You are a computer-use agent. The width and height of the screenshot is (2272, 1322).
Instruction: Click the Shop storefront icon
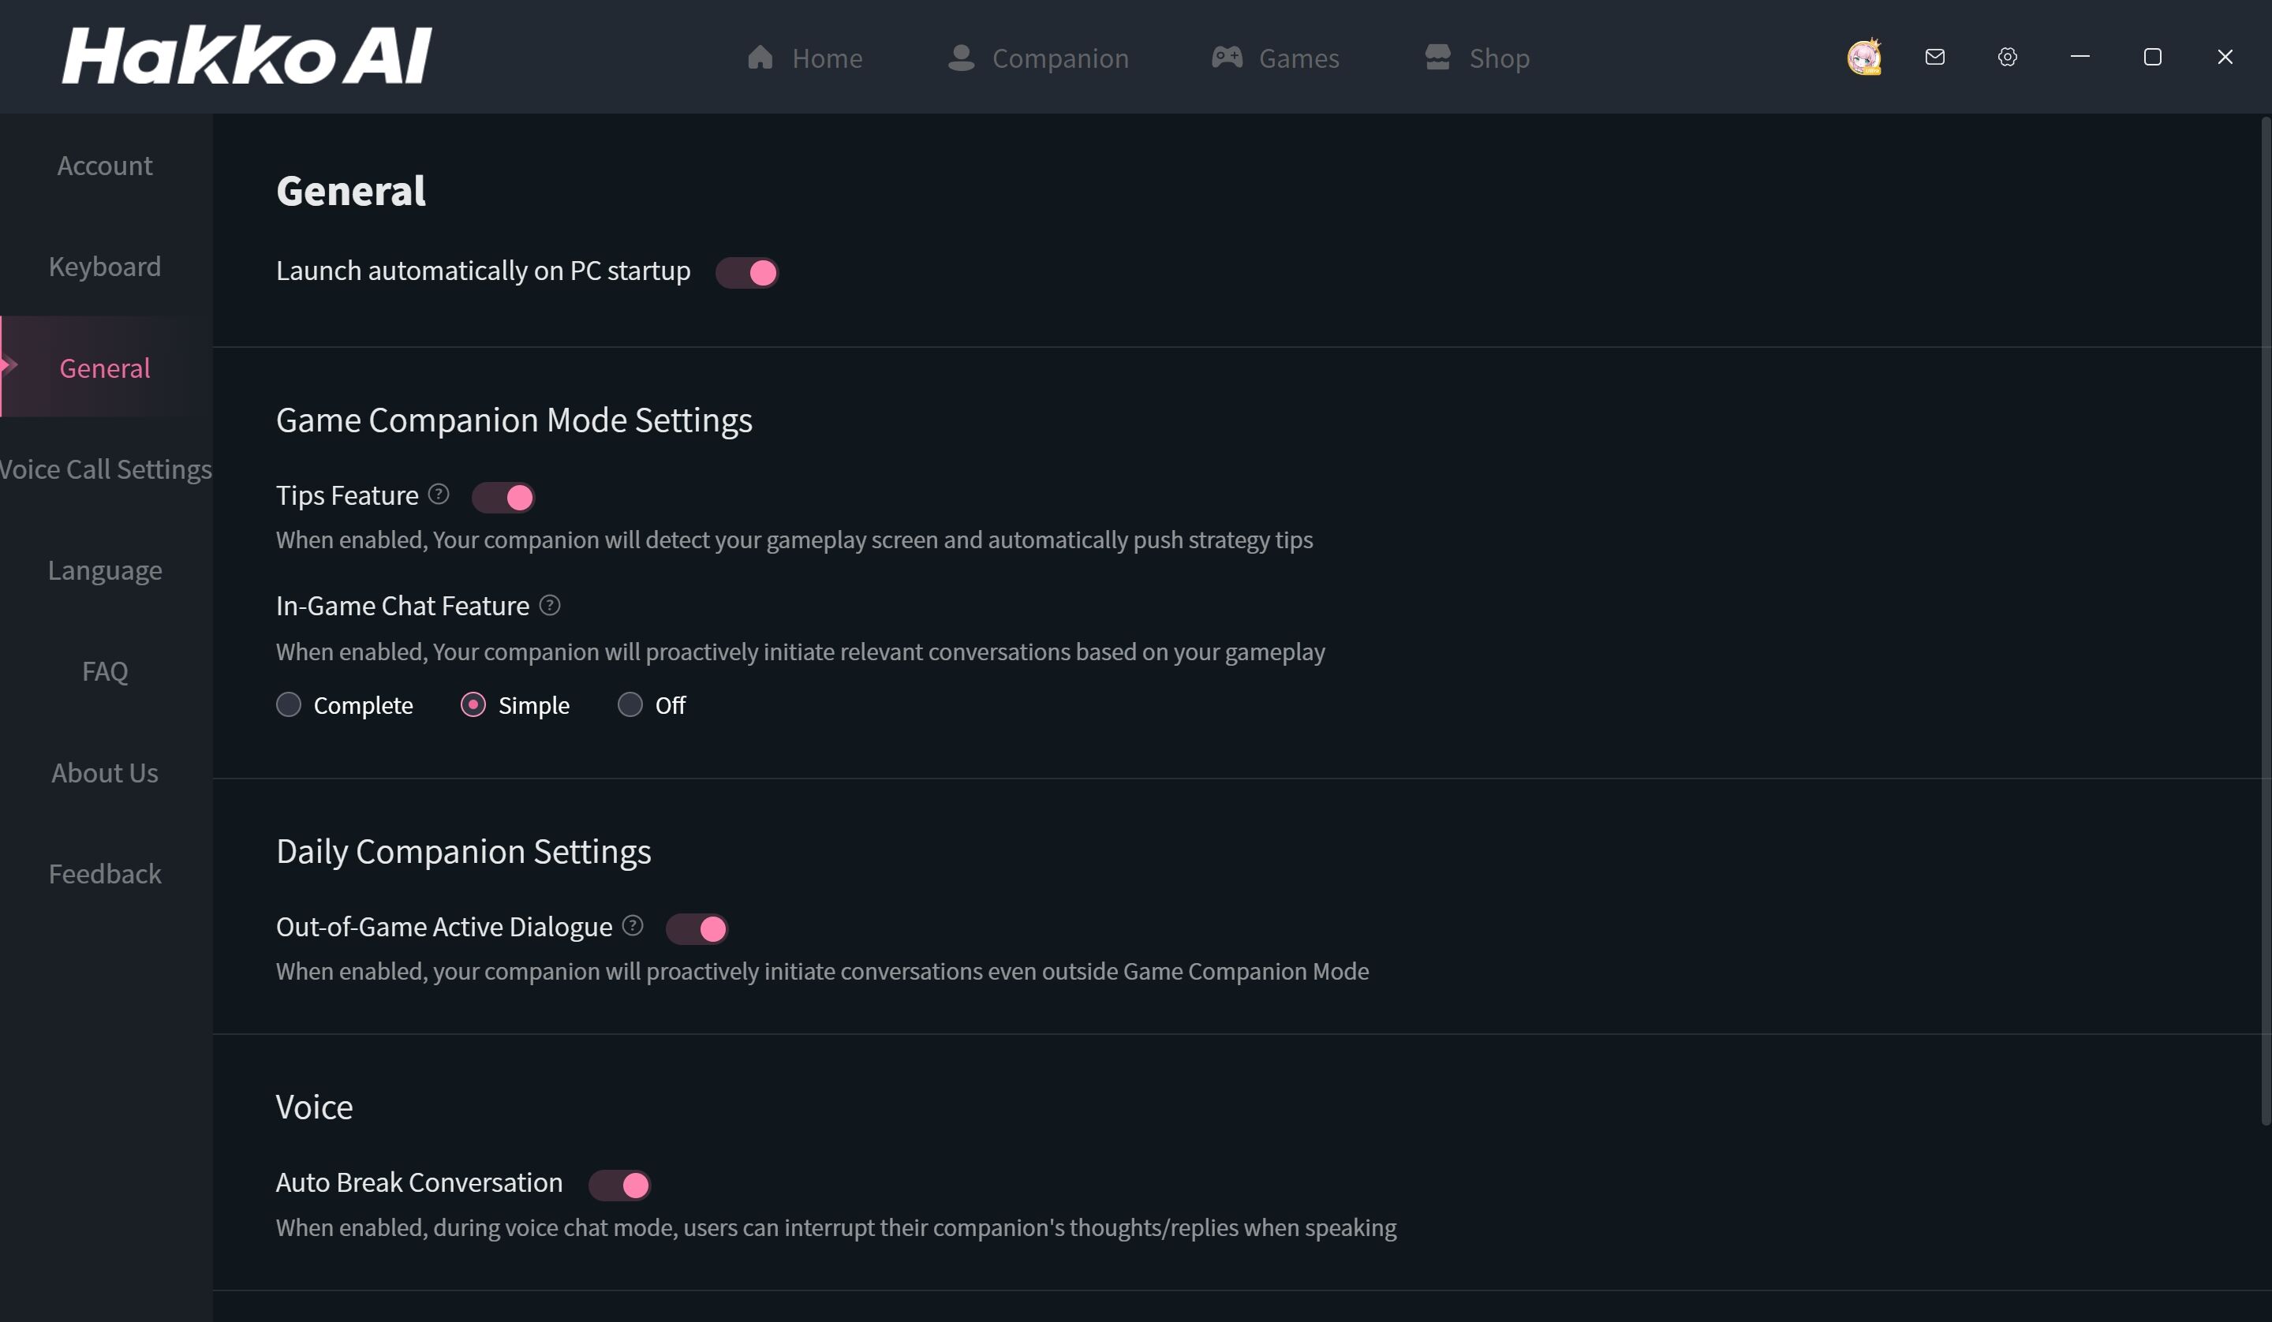pos(1437,57)
